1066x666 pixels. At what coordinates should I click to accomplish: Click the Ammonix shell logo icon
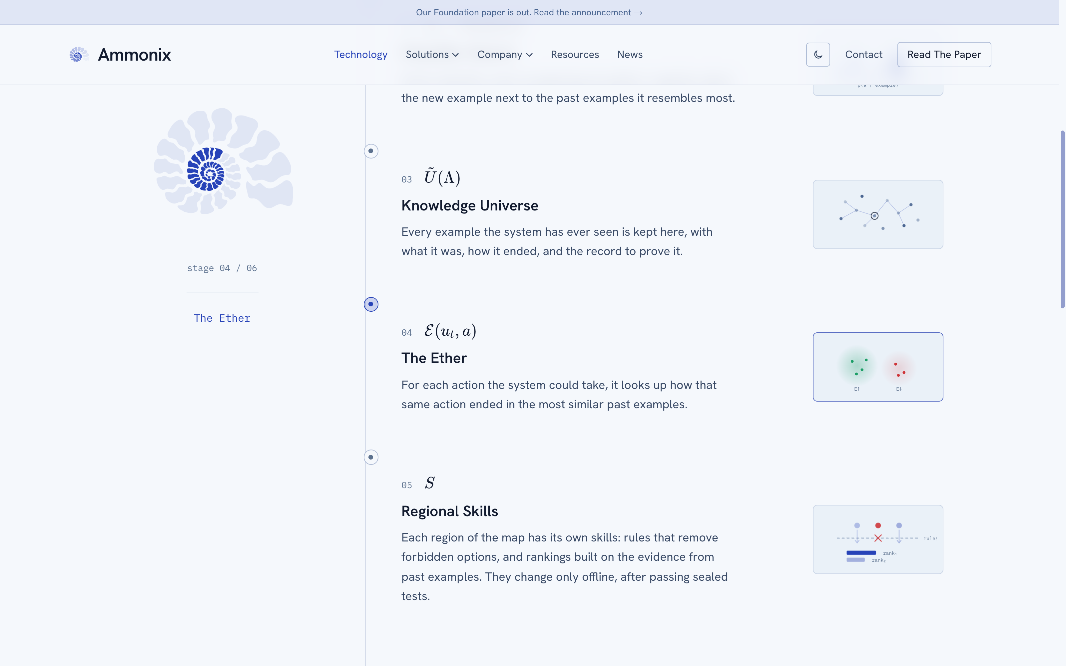(x=79, y=55)
